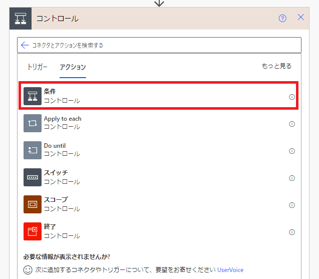
Task: Choose the 条件 action label
Action: 50,91
